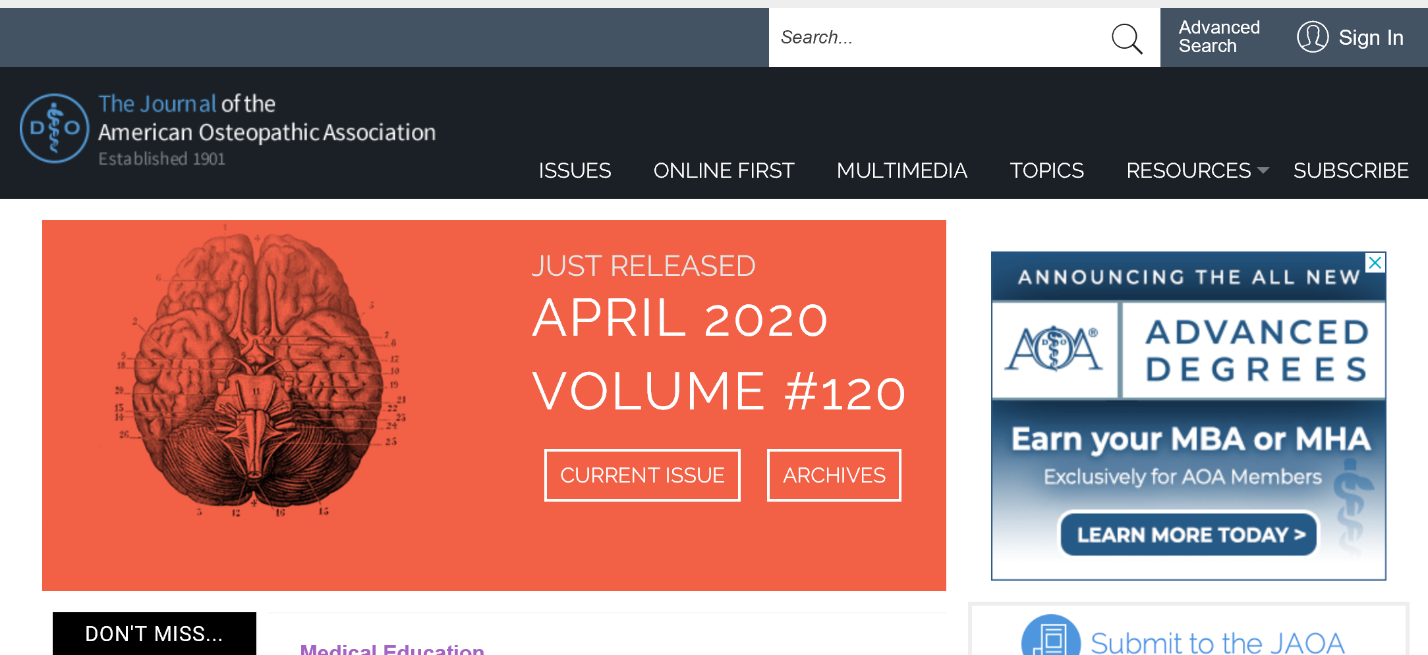Click the Medical Education heading link
Viewport: 1428px width, 655px height.
click(x=392, y=648)
